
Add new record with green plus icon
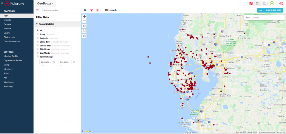click(272, 3)
